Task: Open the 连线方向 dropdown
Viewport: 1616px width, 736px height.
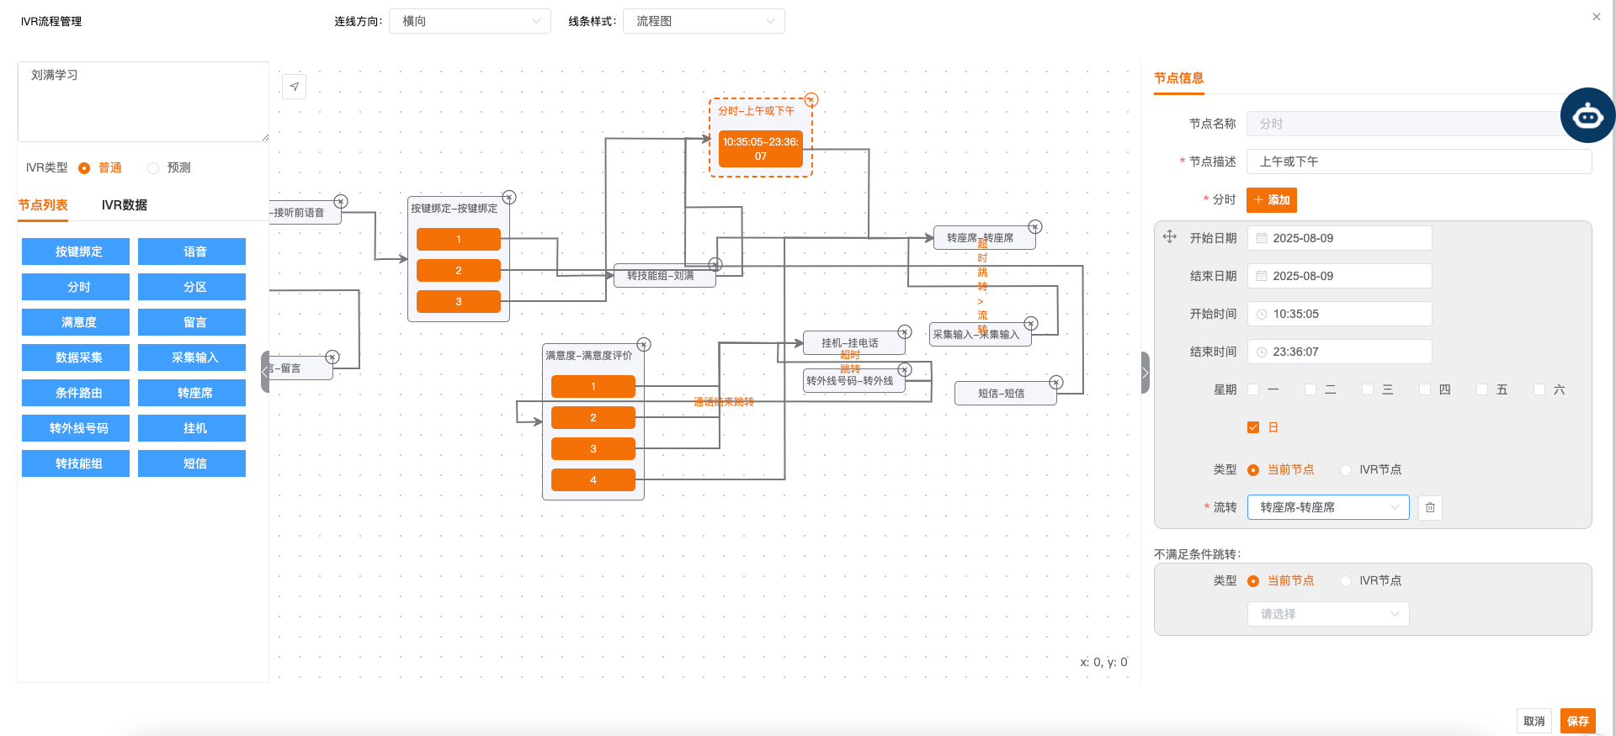Action: click(470, 21)
